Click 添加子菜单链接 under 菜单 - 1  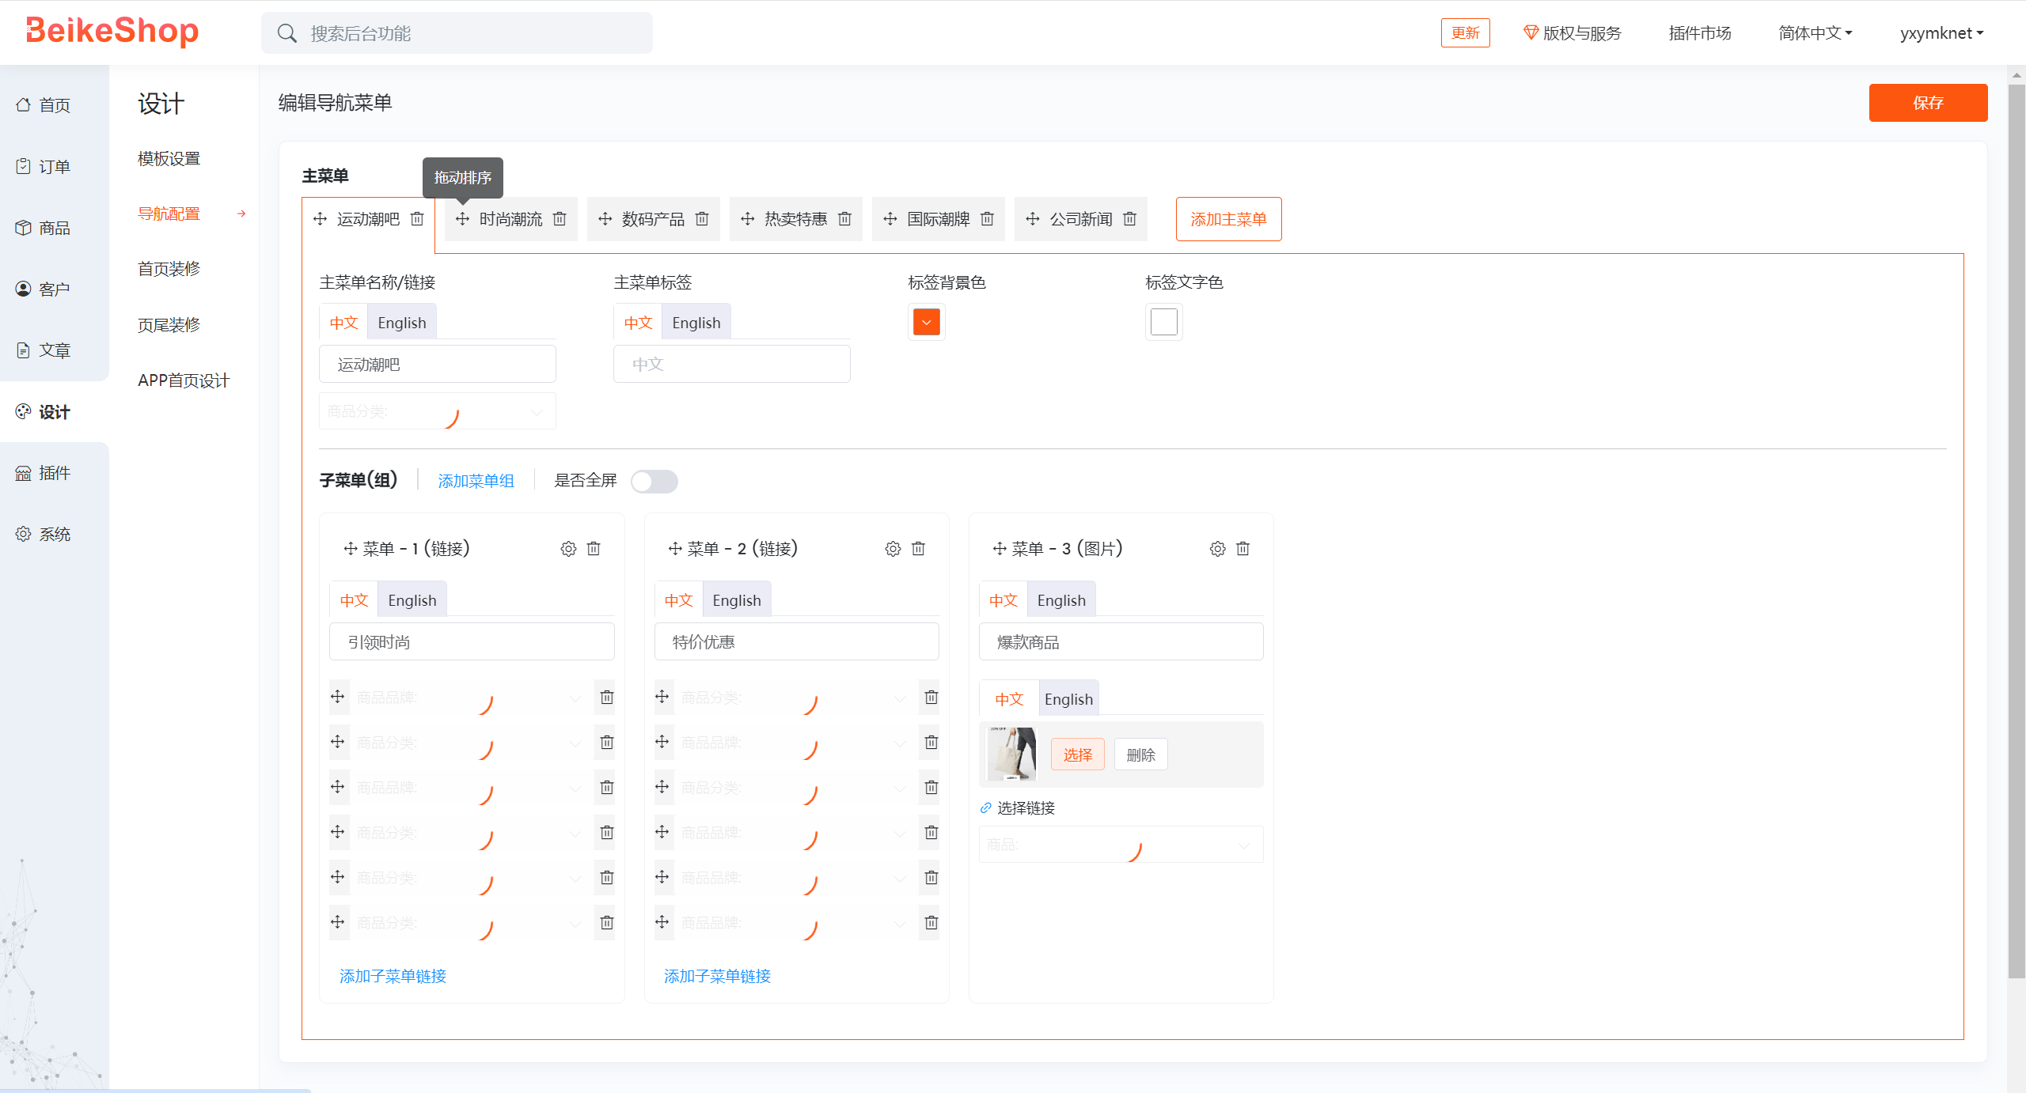(x=393, y=976)
